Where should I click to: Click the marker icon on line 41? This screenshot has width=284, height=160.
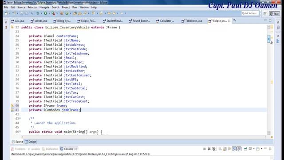[x=12, y=110]
